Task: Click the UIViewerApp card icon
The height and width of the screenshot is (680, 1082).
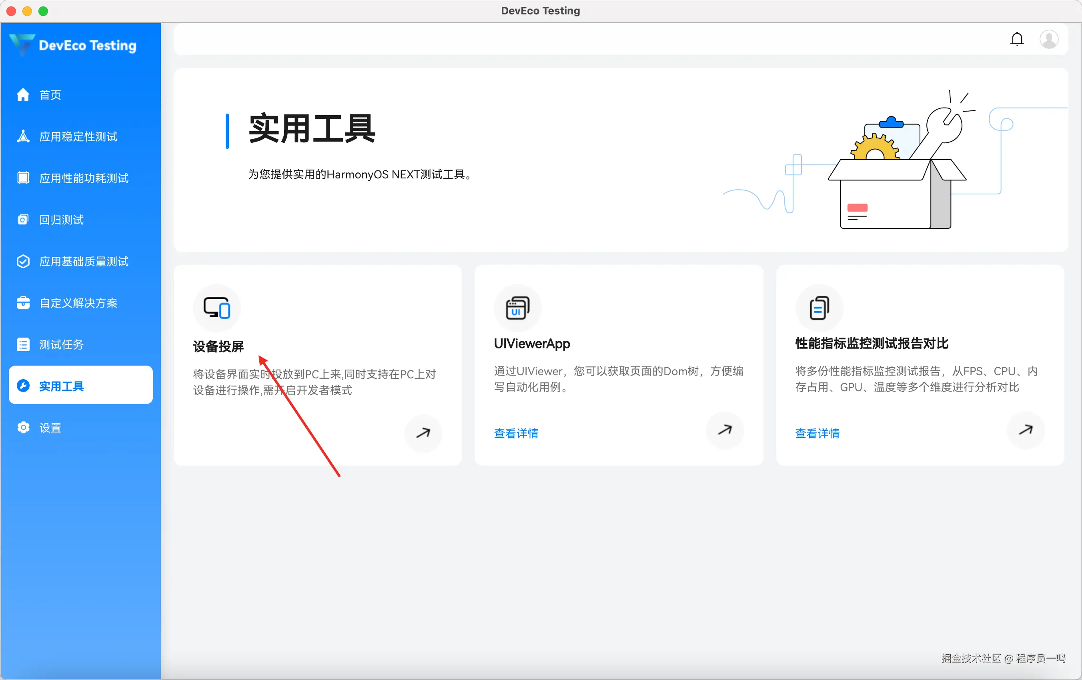Action: pos(518,308)
